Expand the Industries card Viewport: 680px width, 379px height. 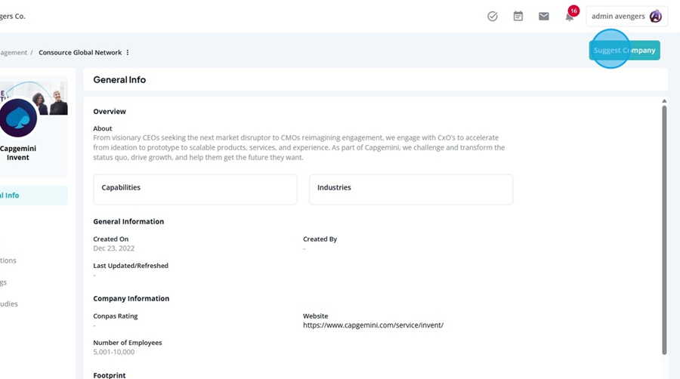pyautogui.click(x=411, y=189)
